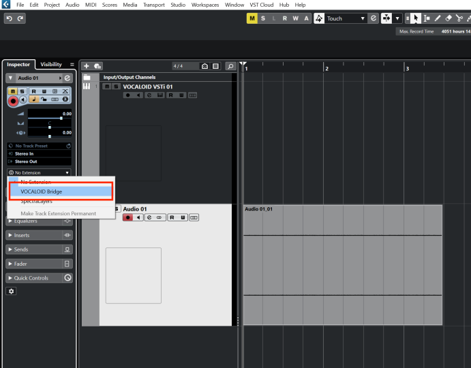Click the Inspector setup gear icon

(11, 291)
